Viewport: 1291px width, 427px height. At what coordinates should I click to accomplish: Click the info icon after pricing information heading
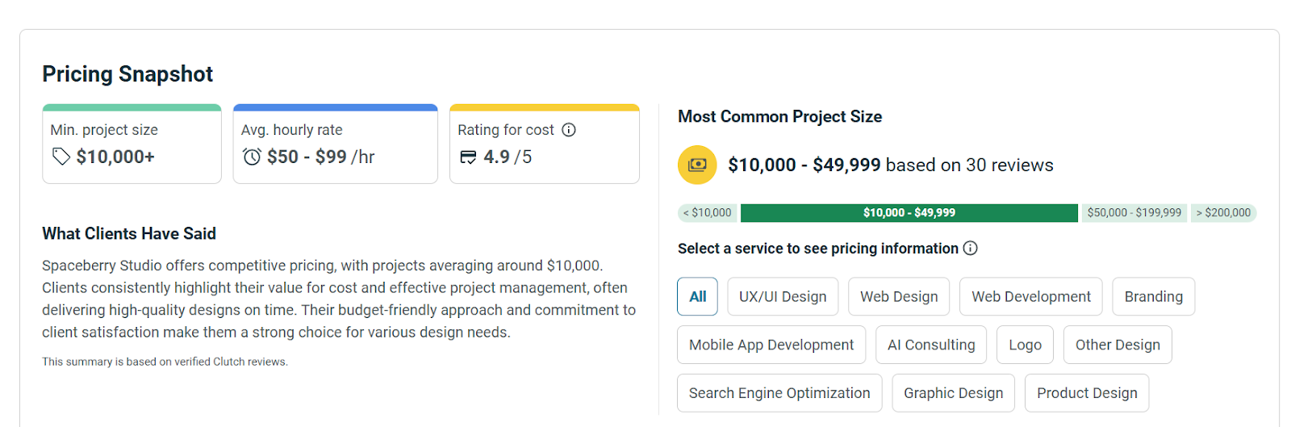(971, 249)
